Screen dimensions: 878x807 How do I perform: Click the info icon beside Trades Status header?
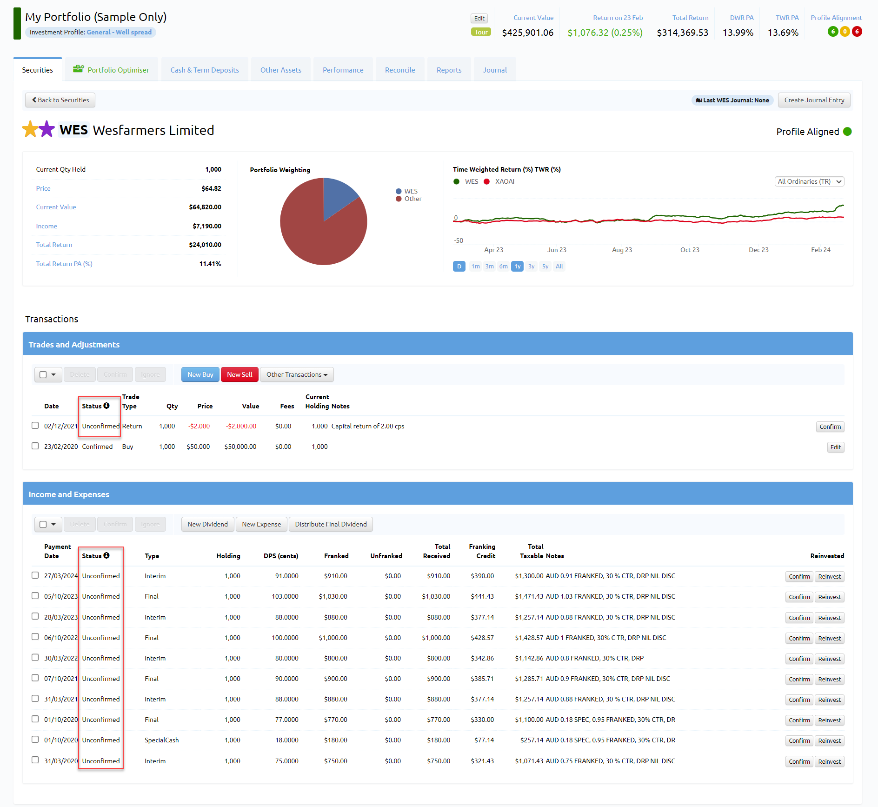[x=106, y=406]
